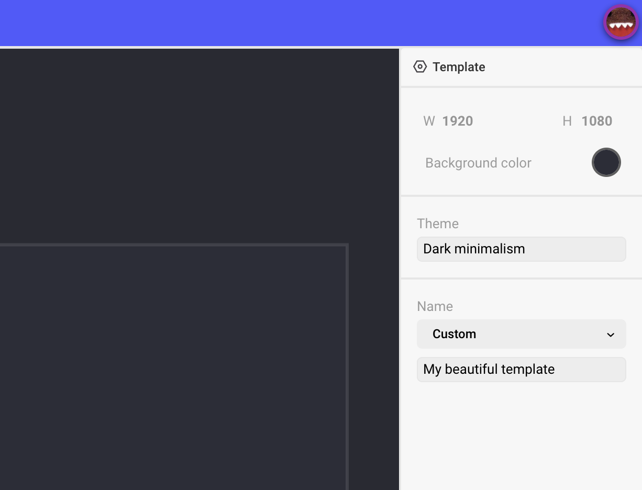Edit the My beautiful template name field

tap(521, 370)
